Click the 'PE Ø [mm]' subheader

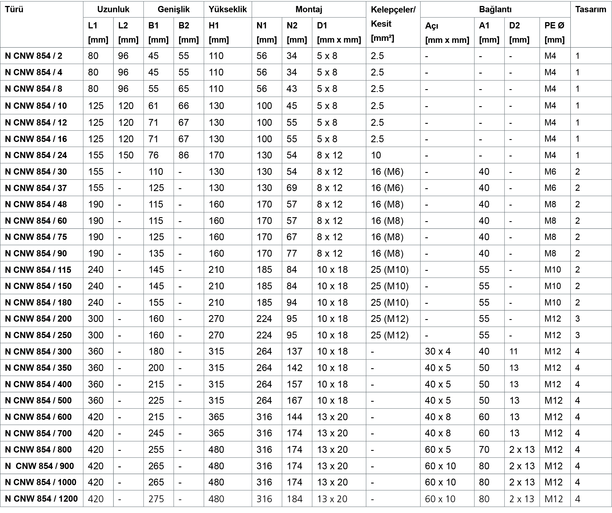click(x=555, y=32)
